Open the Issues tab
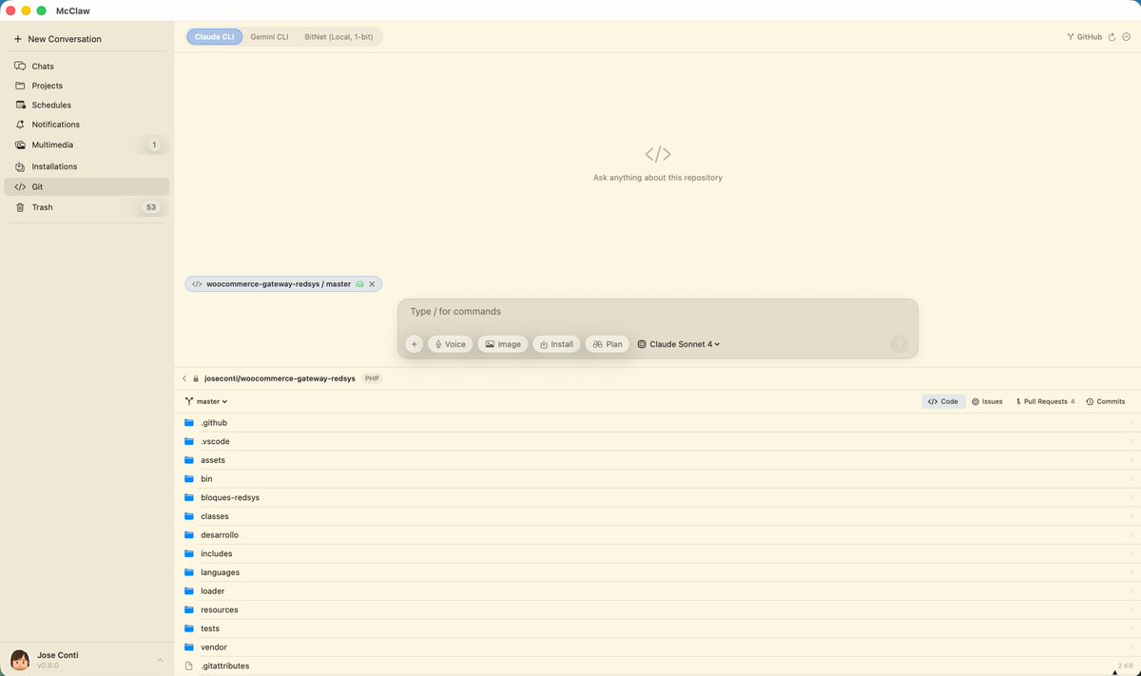Image resolution: width=1141 pixels, height=676 pixels. point(987,402)
